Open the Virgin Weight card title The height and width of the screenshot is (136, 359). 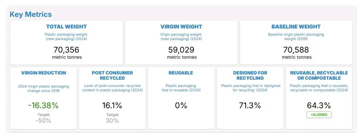181,27
